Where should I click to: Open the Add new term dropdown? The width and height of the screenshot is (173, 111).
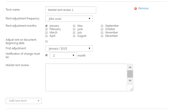click(x=24, y=101)
